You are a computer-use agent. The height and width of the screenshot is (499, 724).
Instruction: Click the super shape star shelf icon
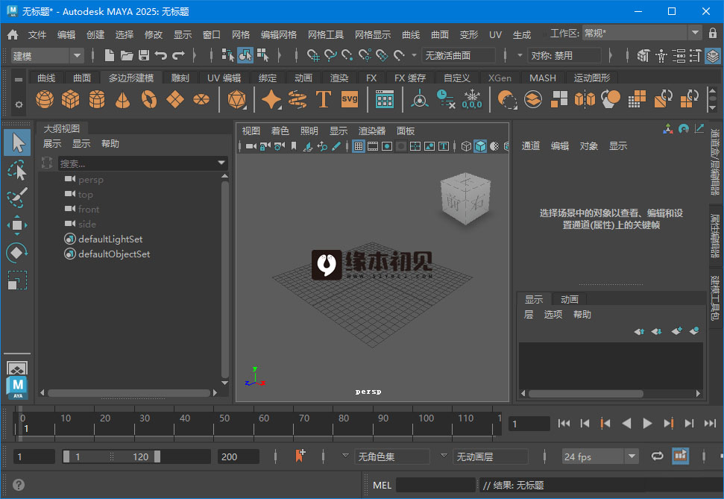pos(271,99)
